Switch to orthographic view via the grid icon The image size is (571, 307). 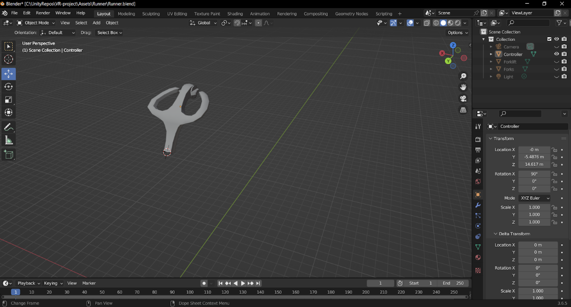click(x=463, y=110)
